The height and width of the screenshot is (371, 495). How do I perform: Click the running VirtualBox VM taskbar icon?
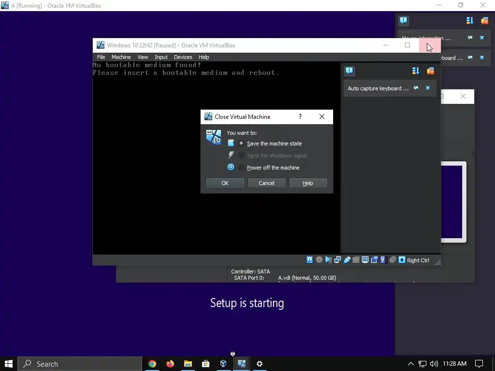242,364
